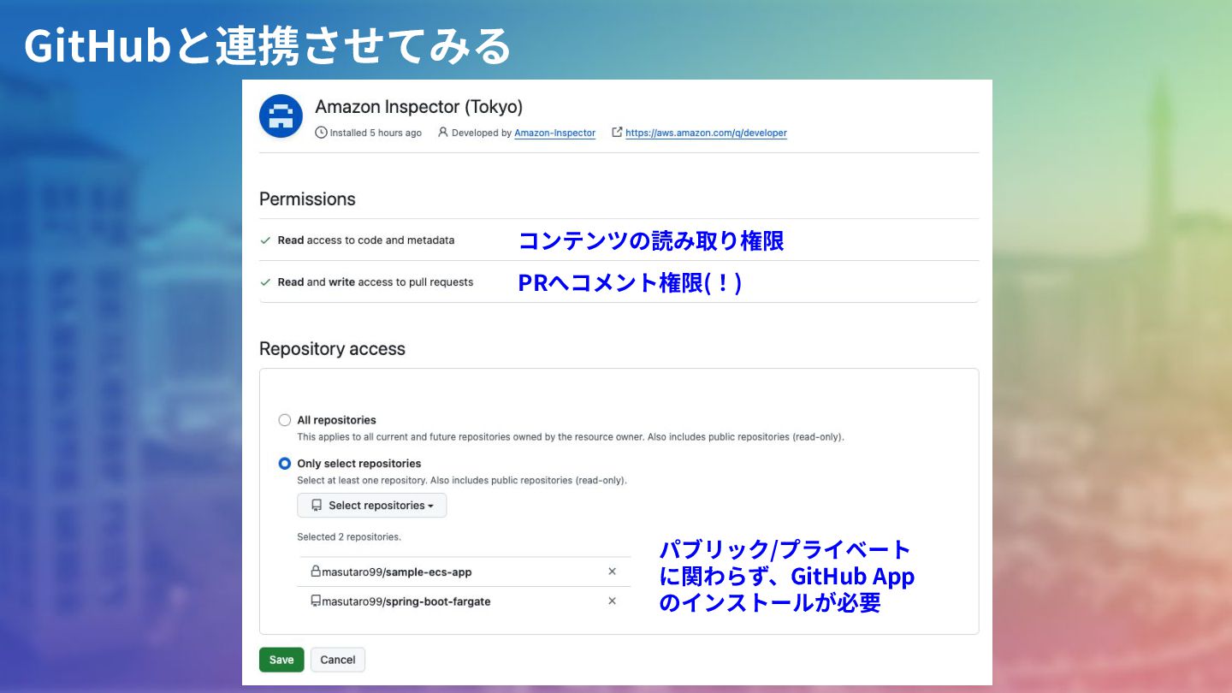
Task: Click the masutaro99/spring-boot-fargate repository name
Action: pyautogui.click(x=406, y=601)
